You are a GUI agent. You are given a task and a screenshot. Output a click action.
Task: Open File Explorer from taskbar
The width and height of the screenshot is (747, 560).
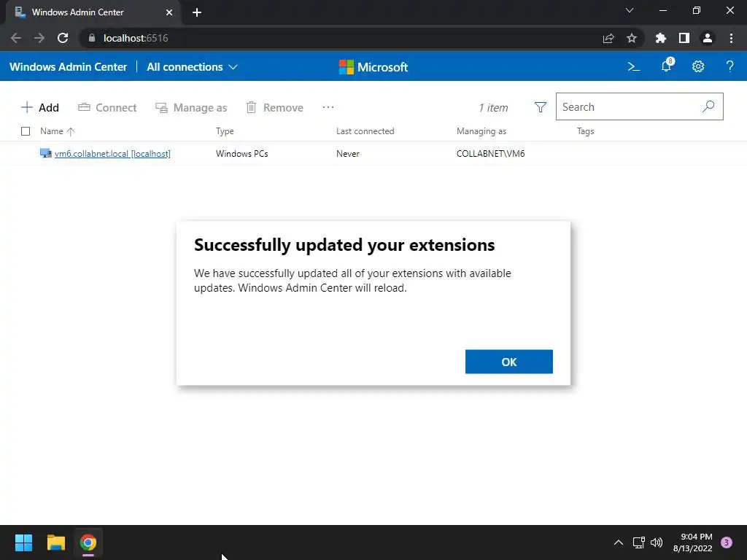click(56, 542)
